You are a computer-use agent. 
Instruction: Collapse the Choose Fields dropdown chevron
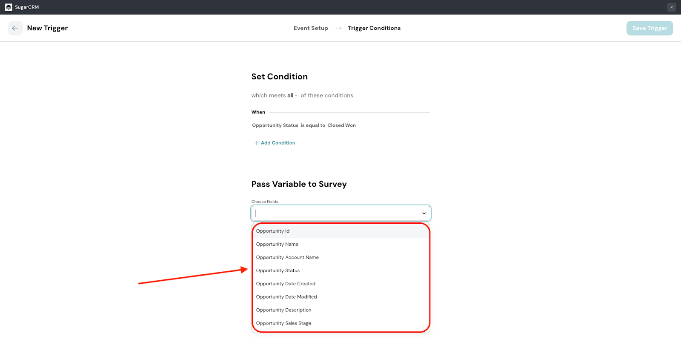[423, 213]
